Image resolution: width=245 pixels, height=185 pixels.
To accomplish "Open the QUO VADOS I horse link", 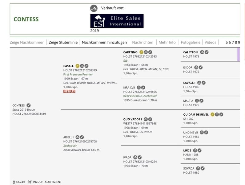I will click(133, 119).
